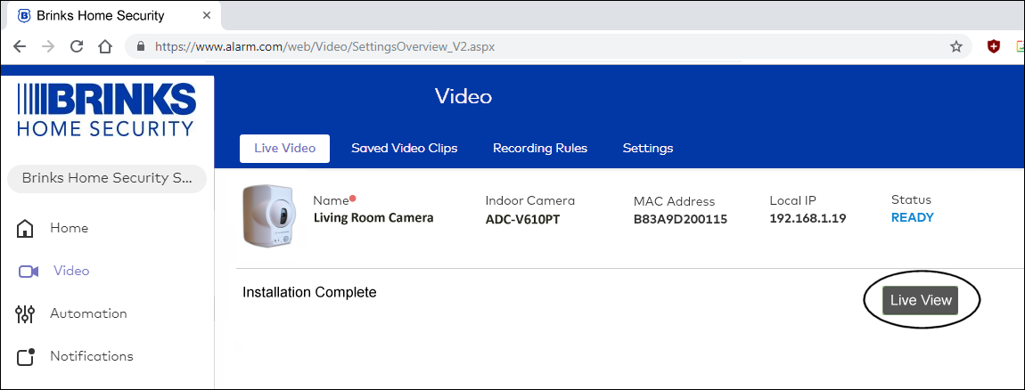Click the Living Room Camera name
Viewport: 1025px width, 390px height.
pos(373,217)
